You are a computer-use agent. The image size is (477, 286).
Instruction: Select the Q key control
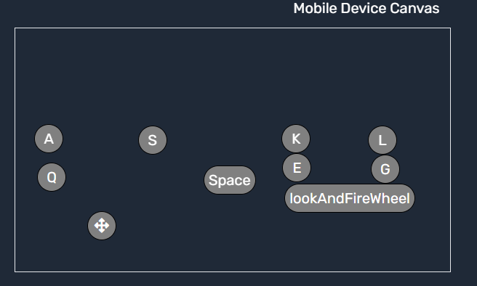pyautogui.click(x=52, y=177)
